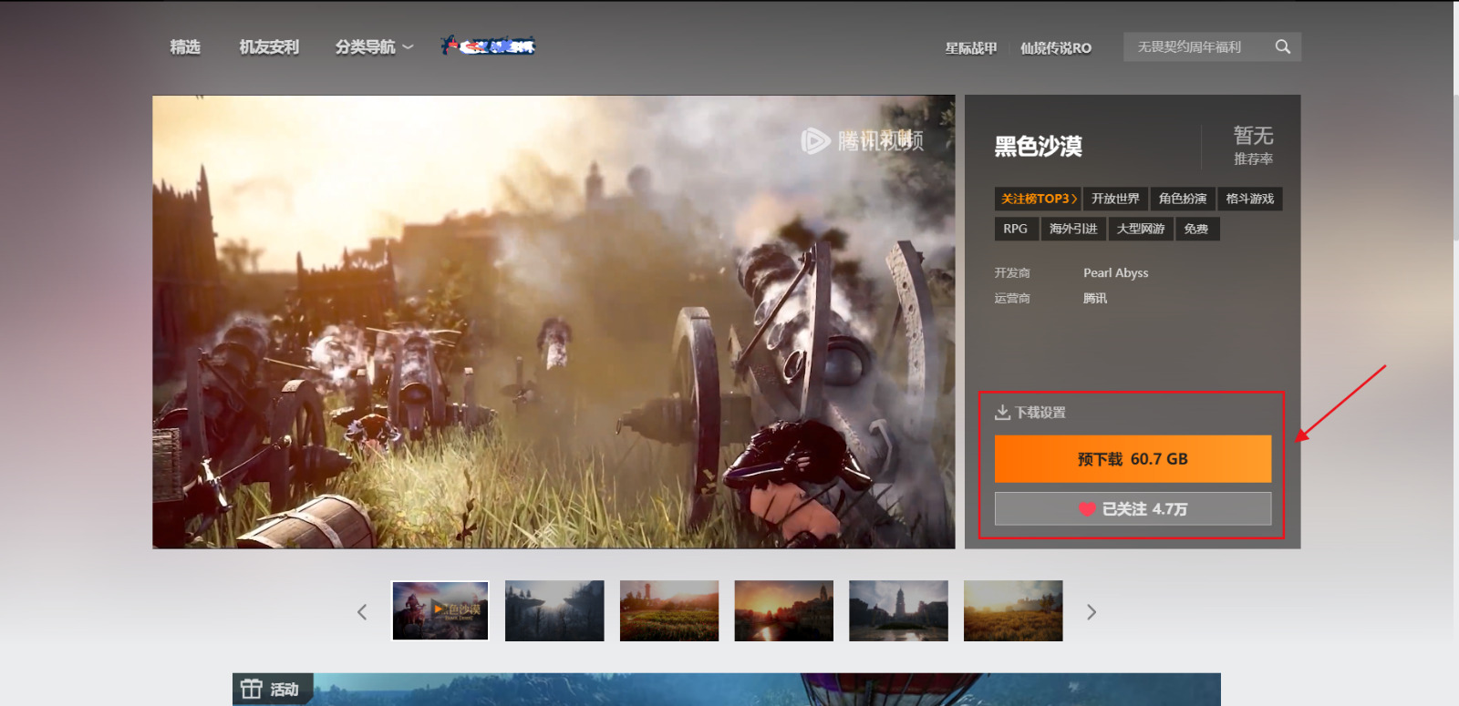Select first video thumbnail with play icon
This screenshot has height=706, width=1459.
(x=440, y=610)
